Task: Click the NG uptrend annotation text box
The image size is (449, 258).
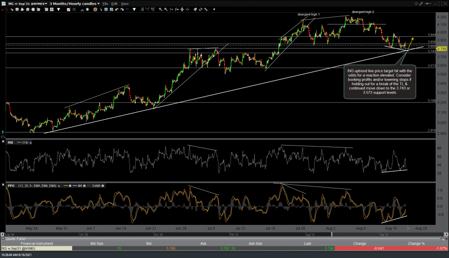Action: click(379, 82)
